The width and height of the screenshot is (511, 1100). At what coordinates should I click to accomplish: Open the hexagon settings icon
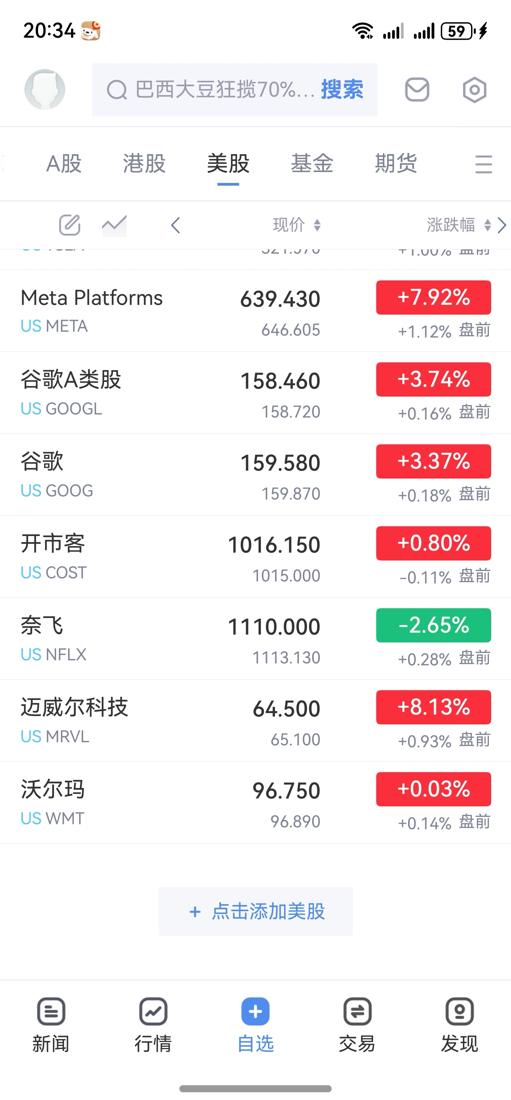tap(474, 90)
